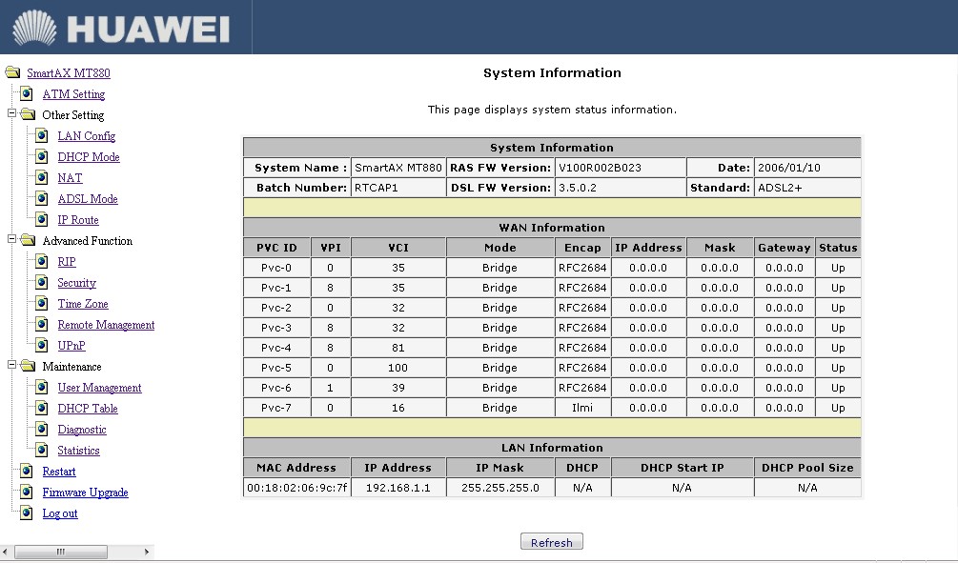Click the page icon beside Firmware Upgrade
Viewport: 958px width, 563px height.
(27, 493)
